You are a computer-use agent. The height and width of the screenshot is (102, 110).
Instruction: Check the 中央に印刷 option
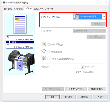(x=49, y=45)
